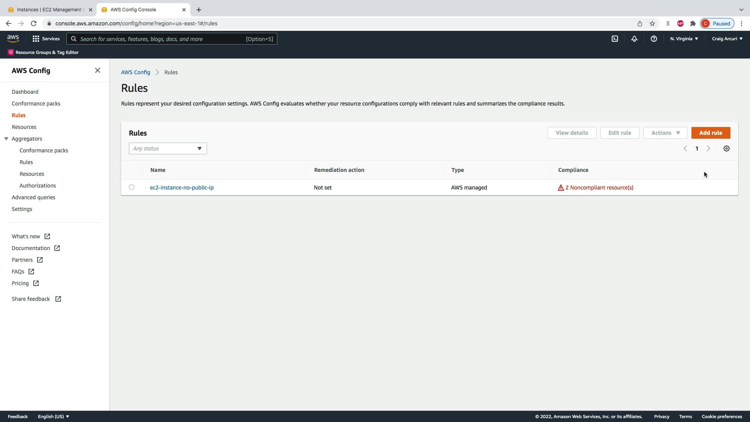Click the Add rule button

coord(710,133)
